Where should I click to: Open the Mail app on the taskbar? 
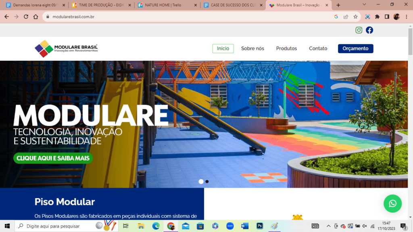(x=186, y=226)
